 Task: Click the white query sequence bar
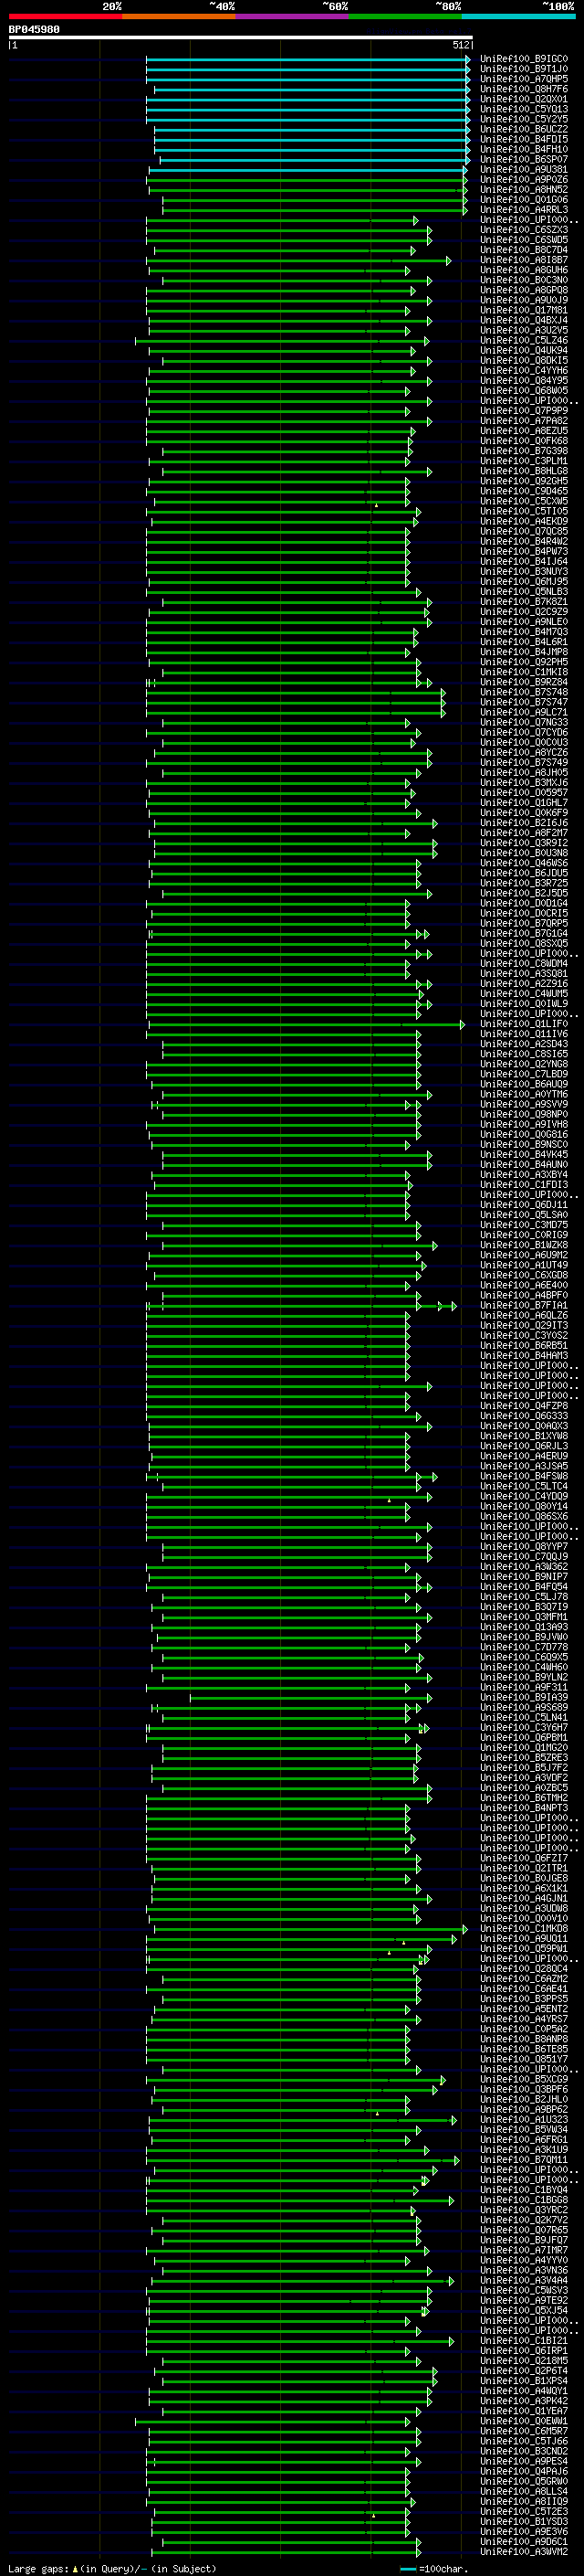click(x=241, y=38)
